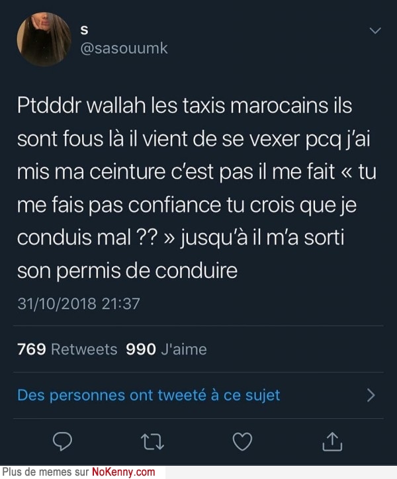Click the timestamp 31/10/2018 21:37
This screenshot has height=479, width=397.
coord(79,304)
